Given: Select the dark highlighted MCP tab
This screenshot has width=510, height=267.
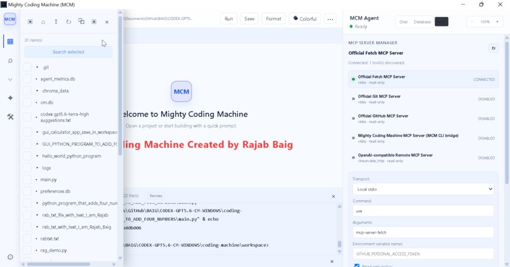Looking at the screenshot, I should 442,21.
